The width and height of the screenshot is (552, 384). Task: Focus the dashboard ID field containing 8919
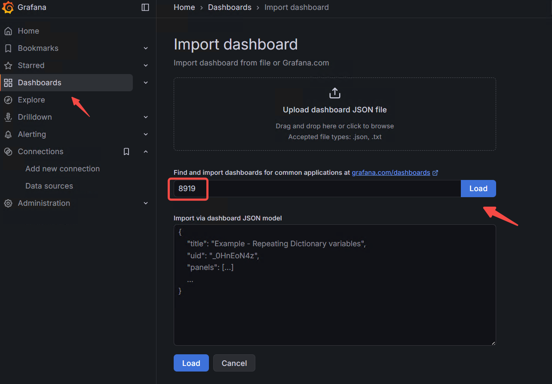317,189
